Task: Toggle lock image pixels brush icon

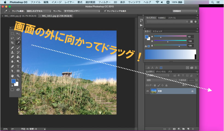Action: [158, 85]
